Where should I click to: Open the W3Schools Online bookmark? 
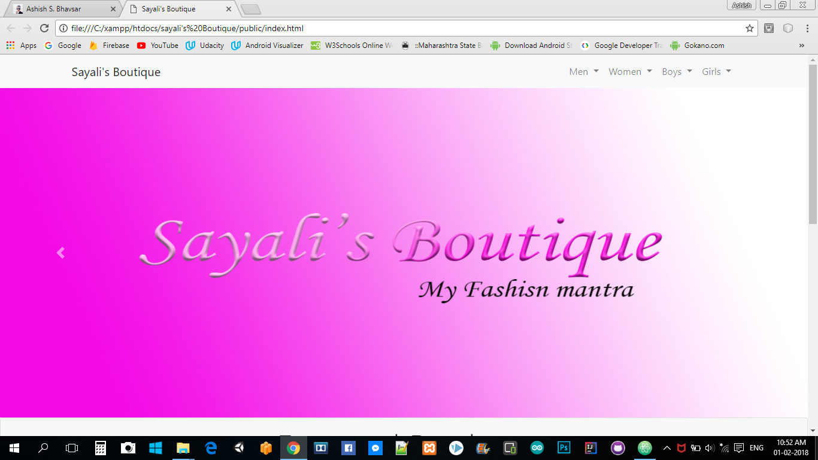pyautogui.click(x=352, y=46)
